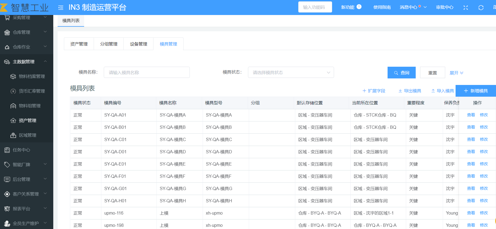
Task: Open the 模具状态 dropdown
Action: pos(291,72)
